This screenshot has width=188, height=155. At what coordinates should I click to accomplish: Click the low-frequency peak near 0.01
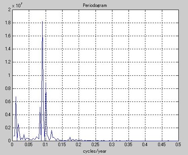(x=16, y=97)
